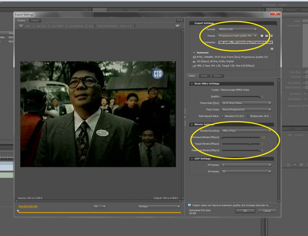Image resolution: width=308 pixels, height=236 pixels.
Task: Open the Format dropdown showing MPEG2-DVD
Action: 237,29
